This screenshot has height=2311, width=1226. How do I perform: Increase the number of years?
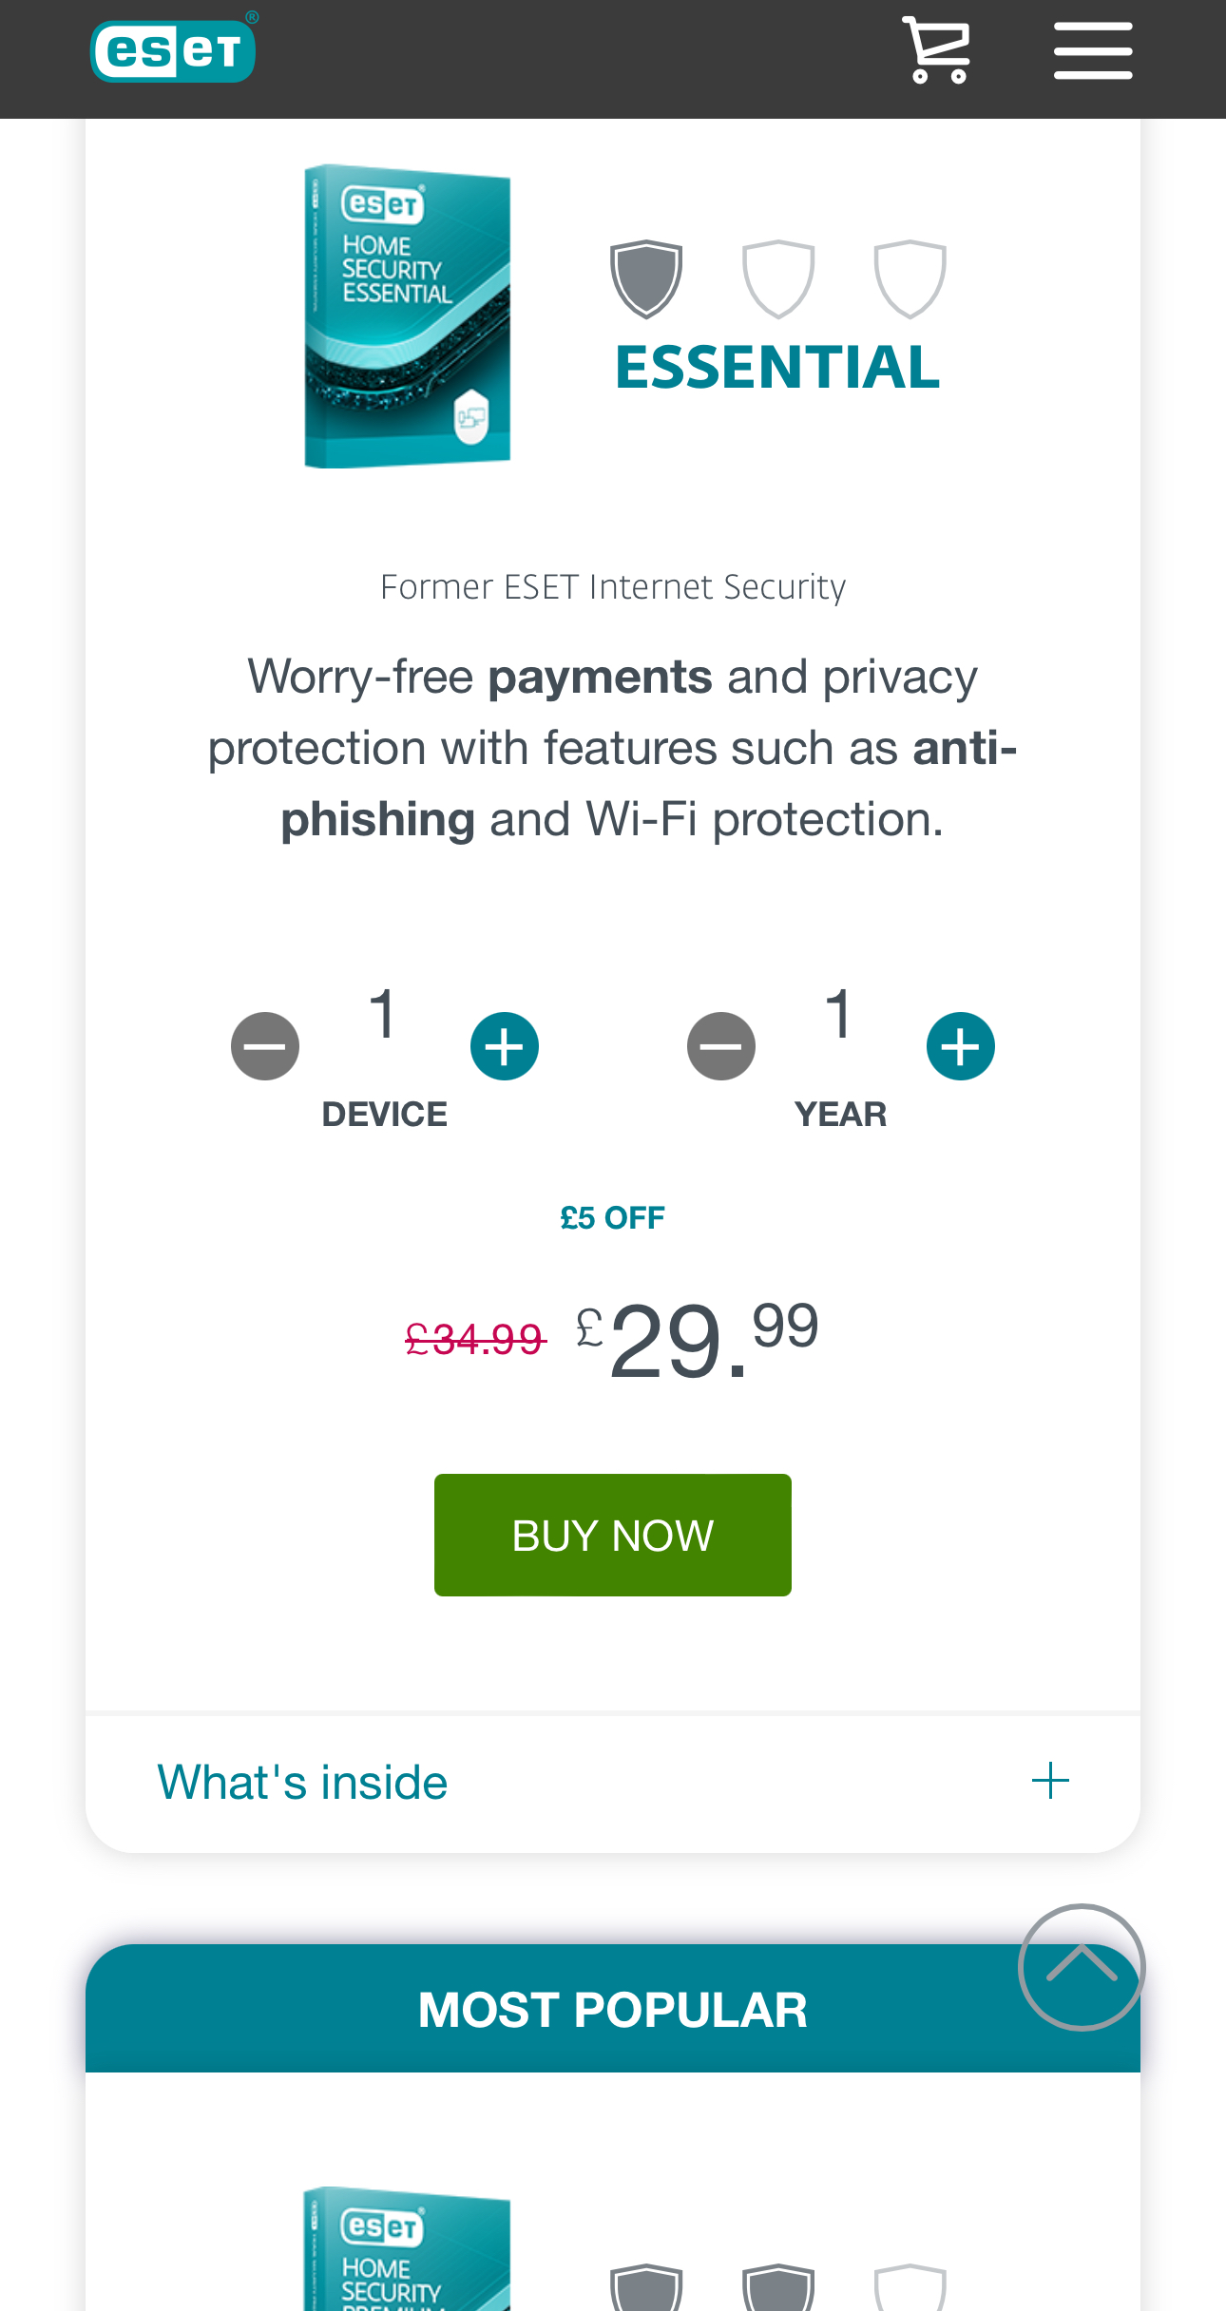coord(961,1046)
